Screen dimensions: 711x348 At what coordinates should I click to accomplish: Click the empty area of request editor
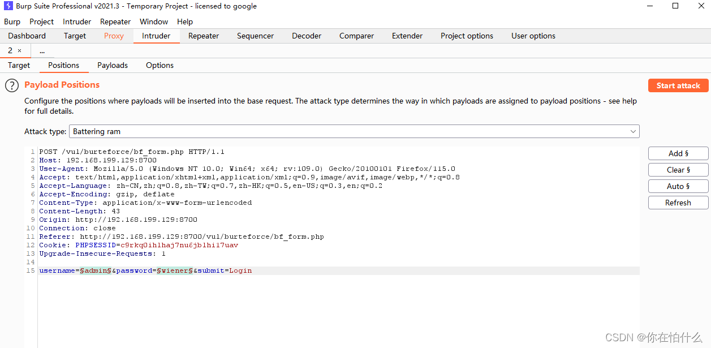click(338, 311)
